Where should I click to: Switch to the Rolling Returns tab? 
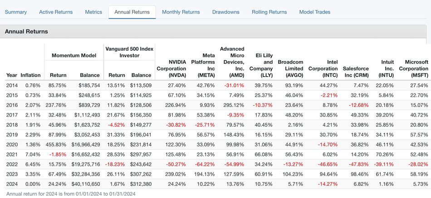(x=269, y=12)
